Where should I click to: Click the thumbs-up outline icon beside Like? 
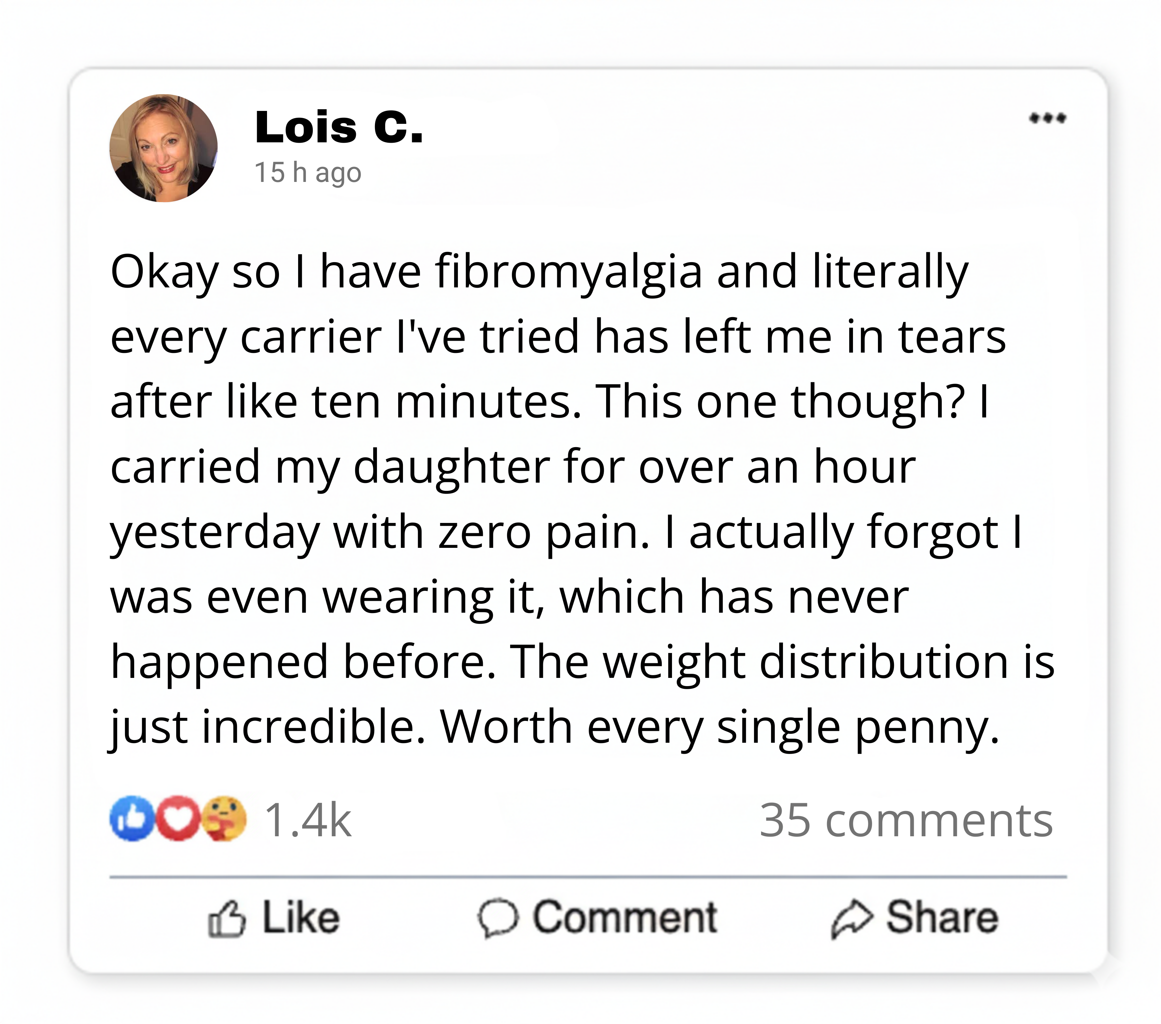coord(227,919)
